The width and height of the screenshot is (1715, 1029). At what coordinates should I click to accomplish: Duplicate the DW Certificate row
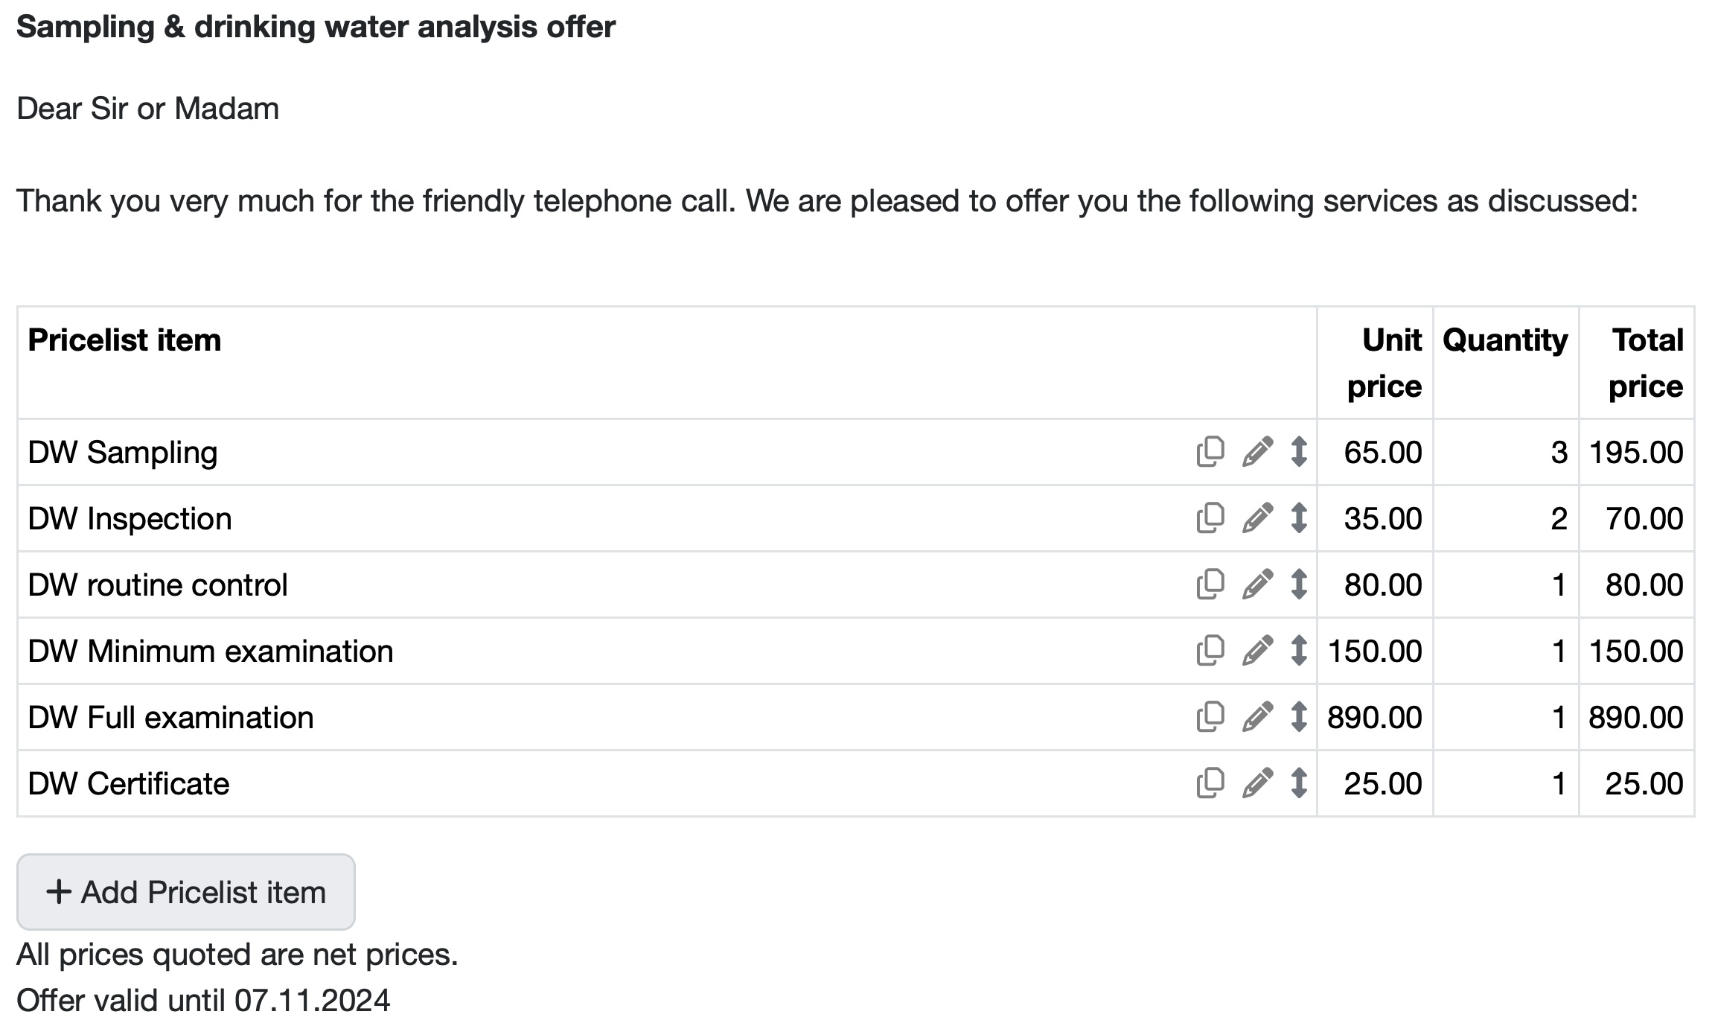point(1210,783)
